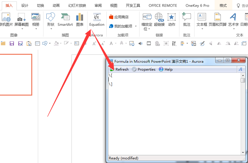The height and width of the screenshot is (163, 248).
Task: Switch to the Transitions (切换) tab
Action: click(x=40, y=6)
